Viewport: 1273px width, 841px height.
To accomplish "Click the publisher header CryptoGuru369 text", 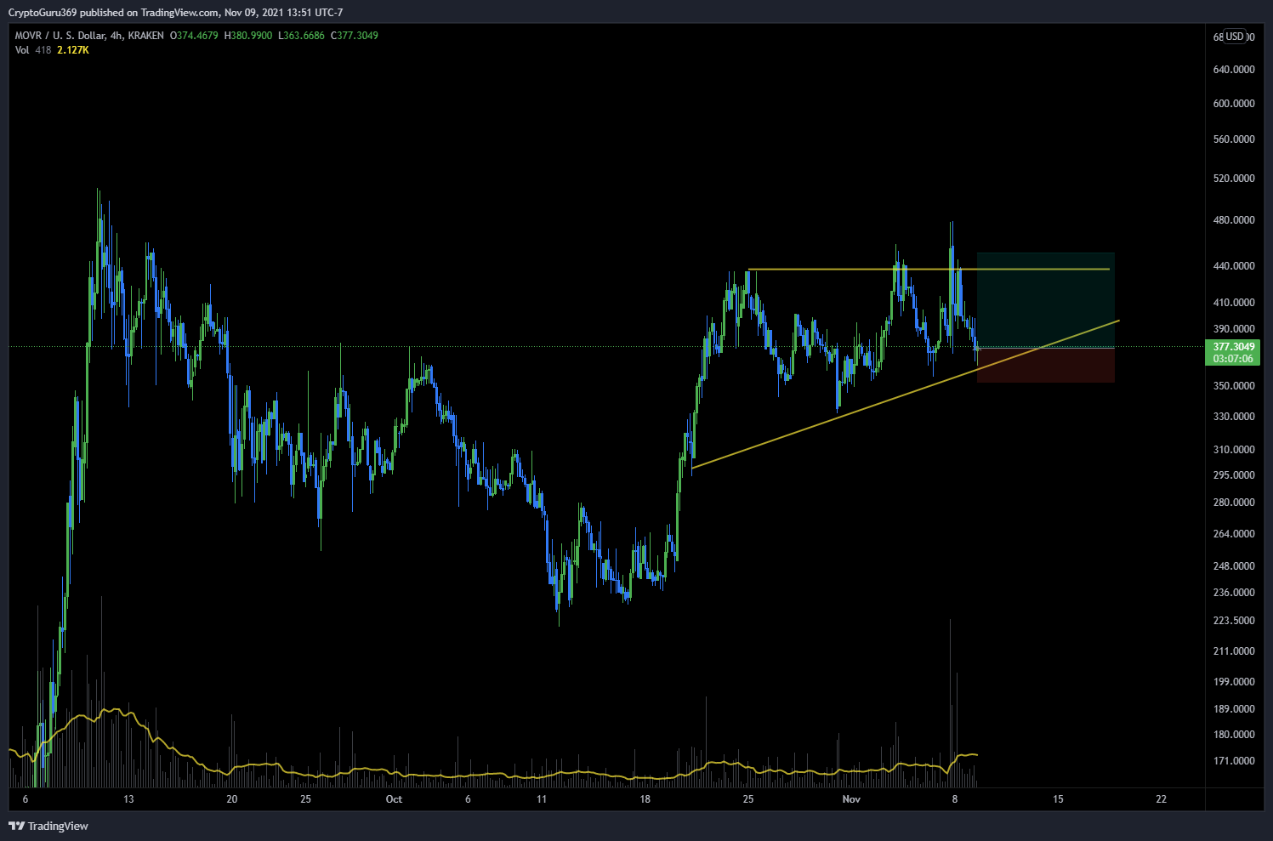I will click(x=43, y=13).
